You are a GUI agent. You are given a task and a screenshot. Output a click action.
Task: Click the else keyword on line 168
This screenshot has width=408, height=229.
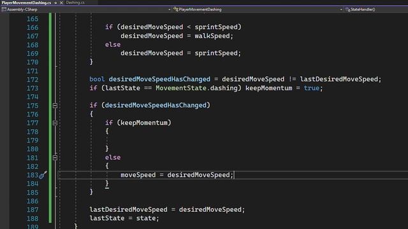(113, 45)
